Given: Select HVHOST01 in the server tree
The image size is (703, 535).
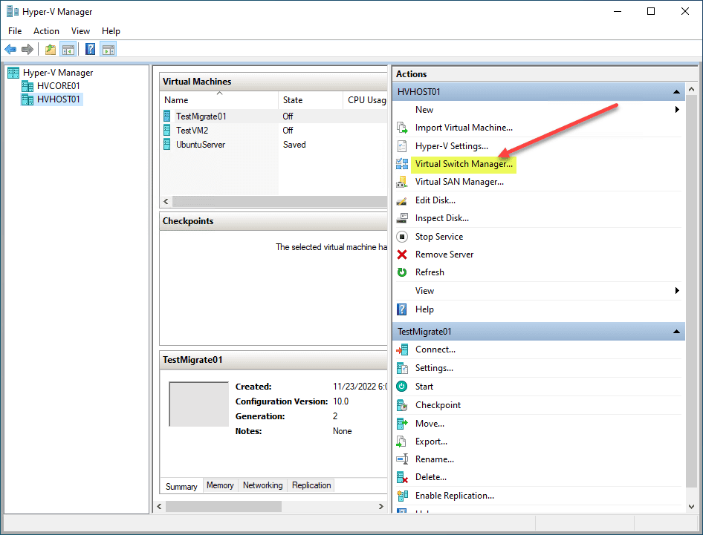Looking at the screenshot, I should [58, 99].
